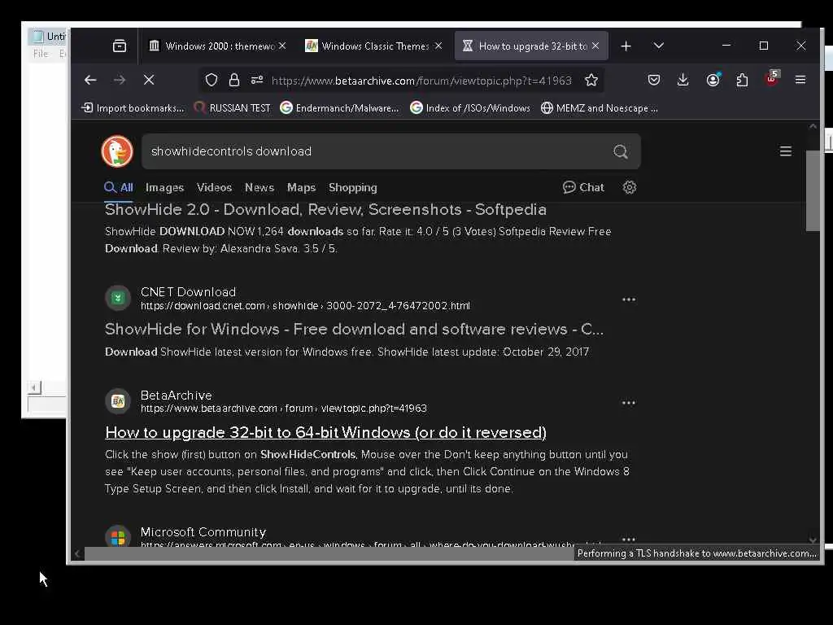Focus the betaarchive.com address bar

421,81
